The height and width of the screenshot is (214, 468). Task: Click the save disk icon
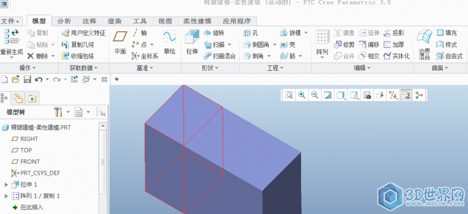point(27,80)
